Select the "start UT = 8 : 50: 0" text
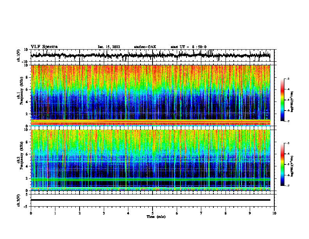The image size is (309, 239). 188,47
